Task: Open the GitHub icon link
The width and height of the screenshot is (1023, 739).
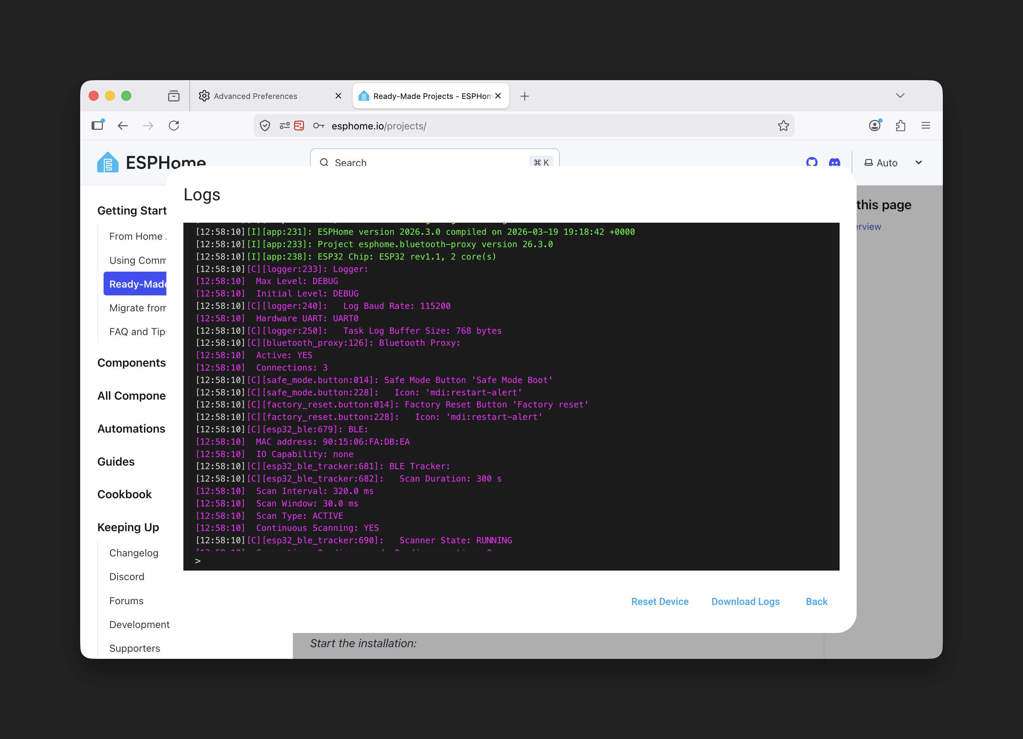Action: pos(812,162)
